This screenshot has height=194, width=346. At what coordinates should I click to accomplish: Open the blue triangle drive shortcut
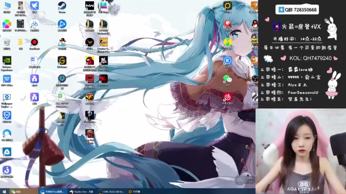pyautogui.click(x=7, y=152)
